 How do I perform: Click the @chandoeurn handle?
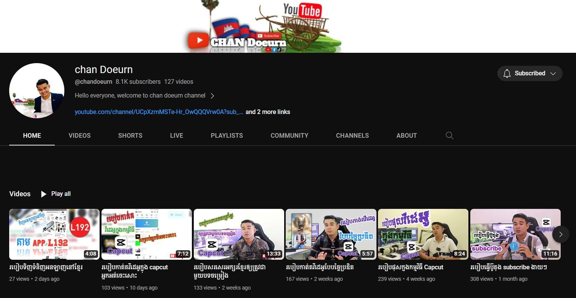93,82
